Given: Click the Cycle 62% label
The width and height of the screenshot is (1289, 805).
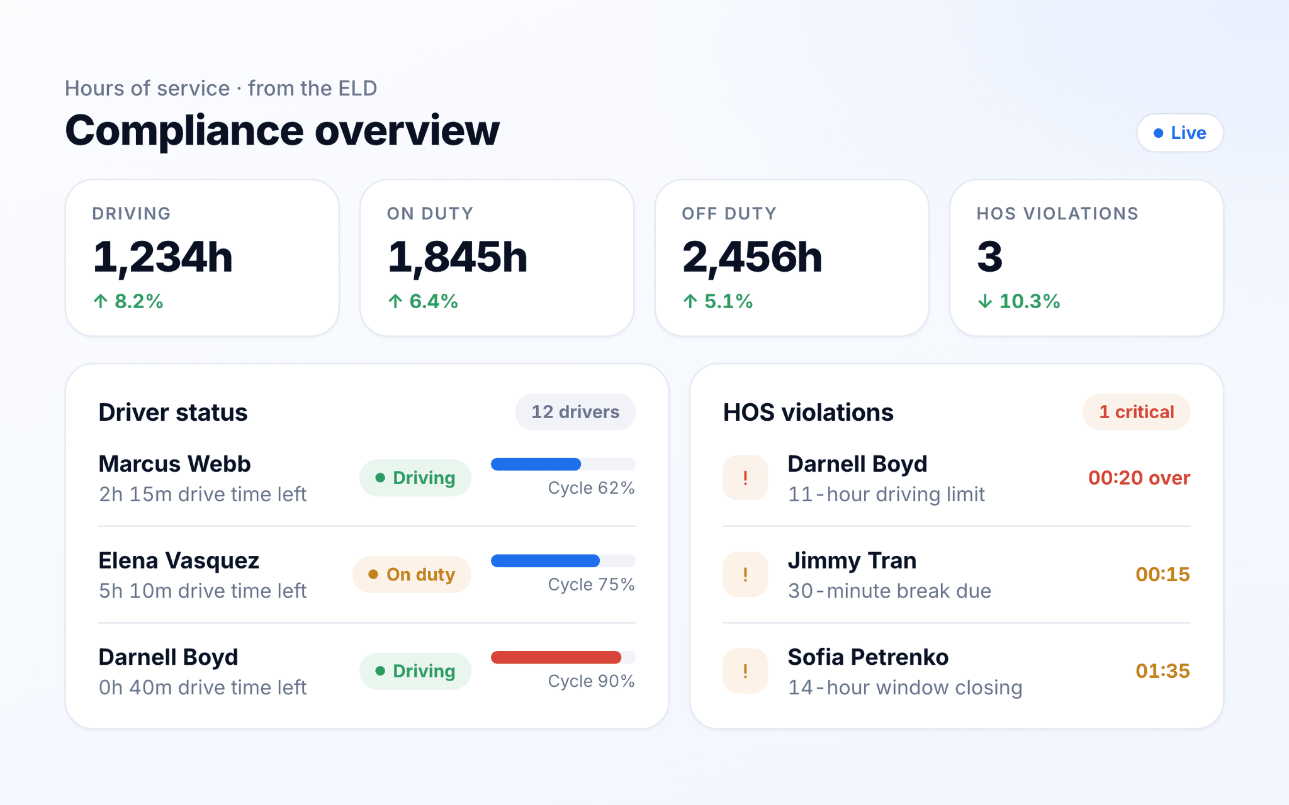Looking at the screenshot, I should 591,488.
